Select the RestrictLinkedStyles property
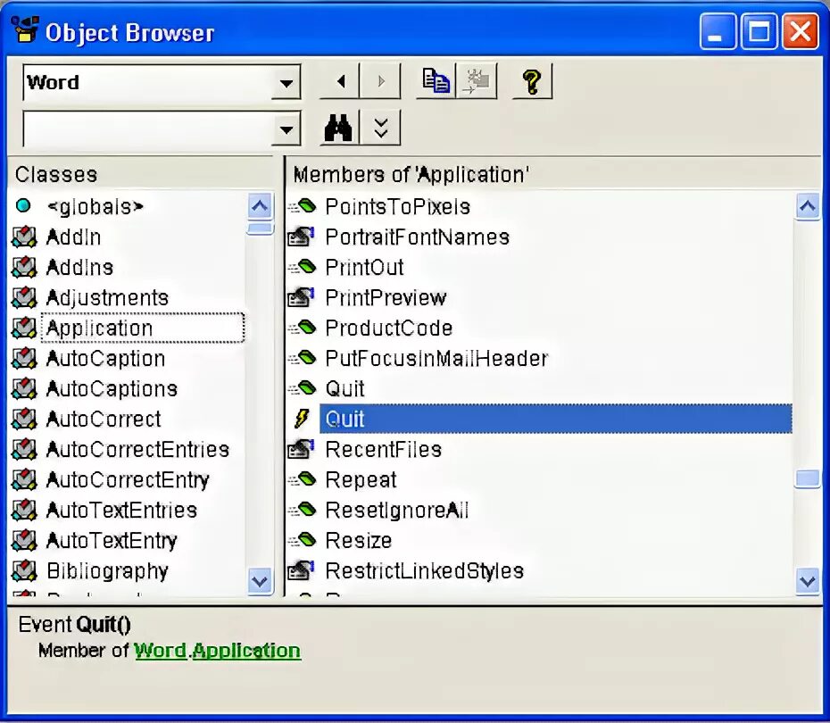Image resolution: width=830 pixels, height=723 pixels. [x=424, y=570]
